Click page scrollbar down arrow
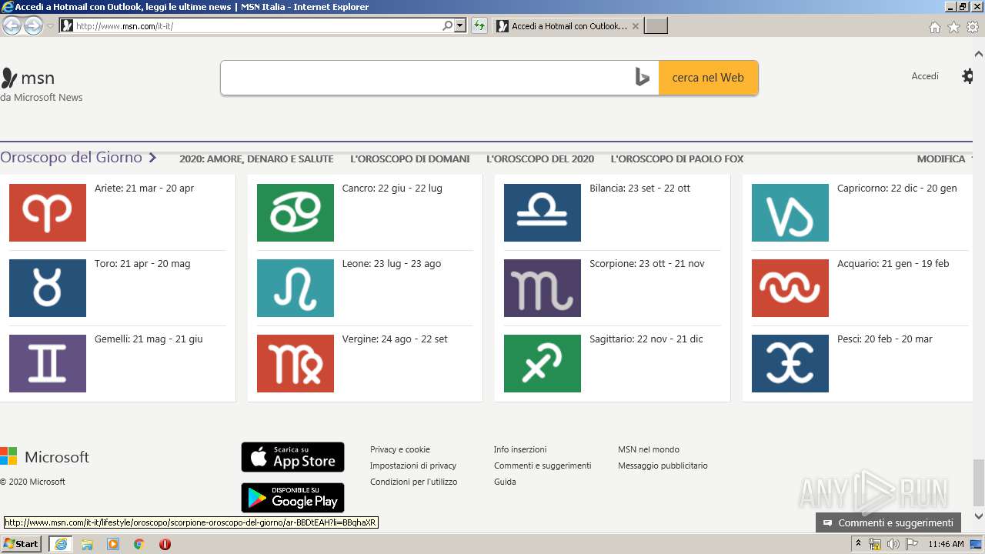985x554 pixels. point(979,516)
